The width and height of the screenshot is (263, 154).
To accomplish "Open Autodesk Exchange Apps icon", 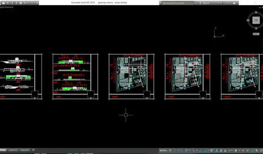I will pyautogui.click(x=222, y=3).
